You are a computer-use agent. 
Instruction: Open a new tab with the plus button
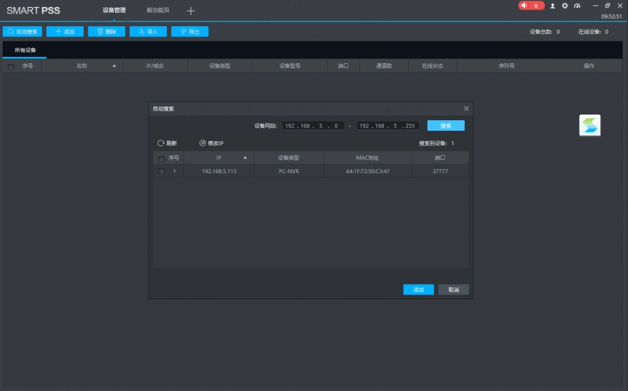click(190, 10)
